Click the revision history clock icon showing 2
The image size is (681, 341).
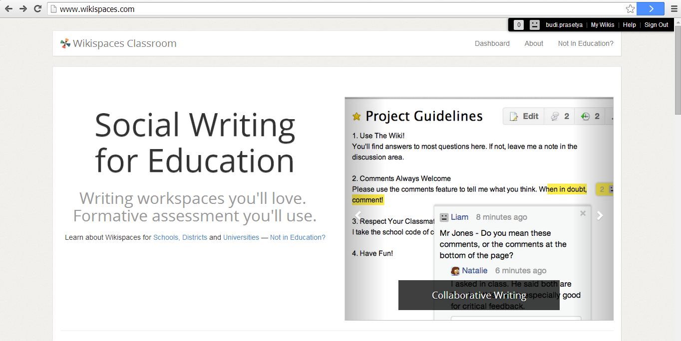tap(590, 116)
